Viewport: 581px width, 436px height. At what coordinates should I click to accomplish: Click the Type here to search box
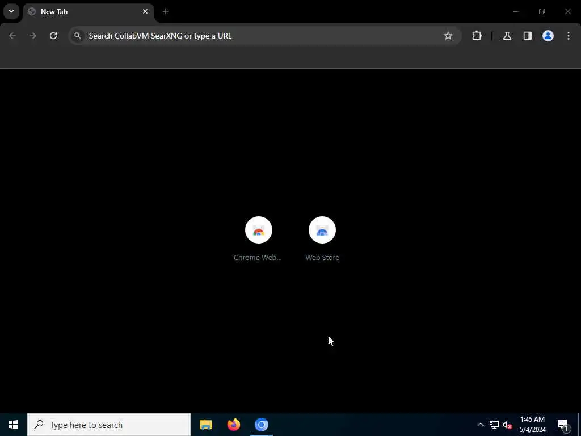(x=109, y=425)
